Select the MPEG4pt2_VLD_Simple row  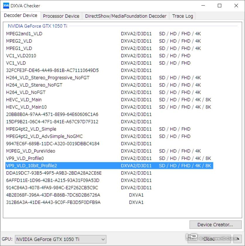pos(109,129)
